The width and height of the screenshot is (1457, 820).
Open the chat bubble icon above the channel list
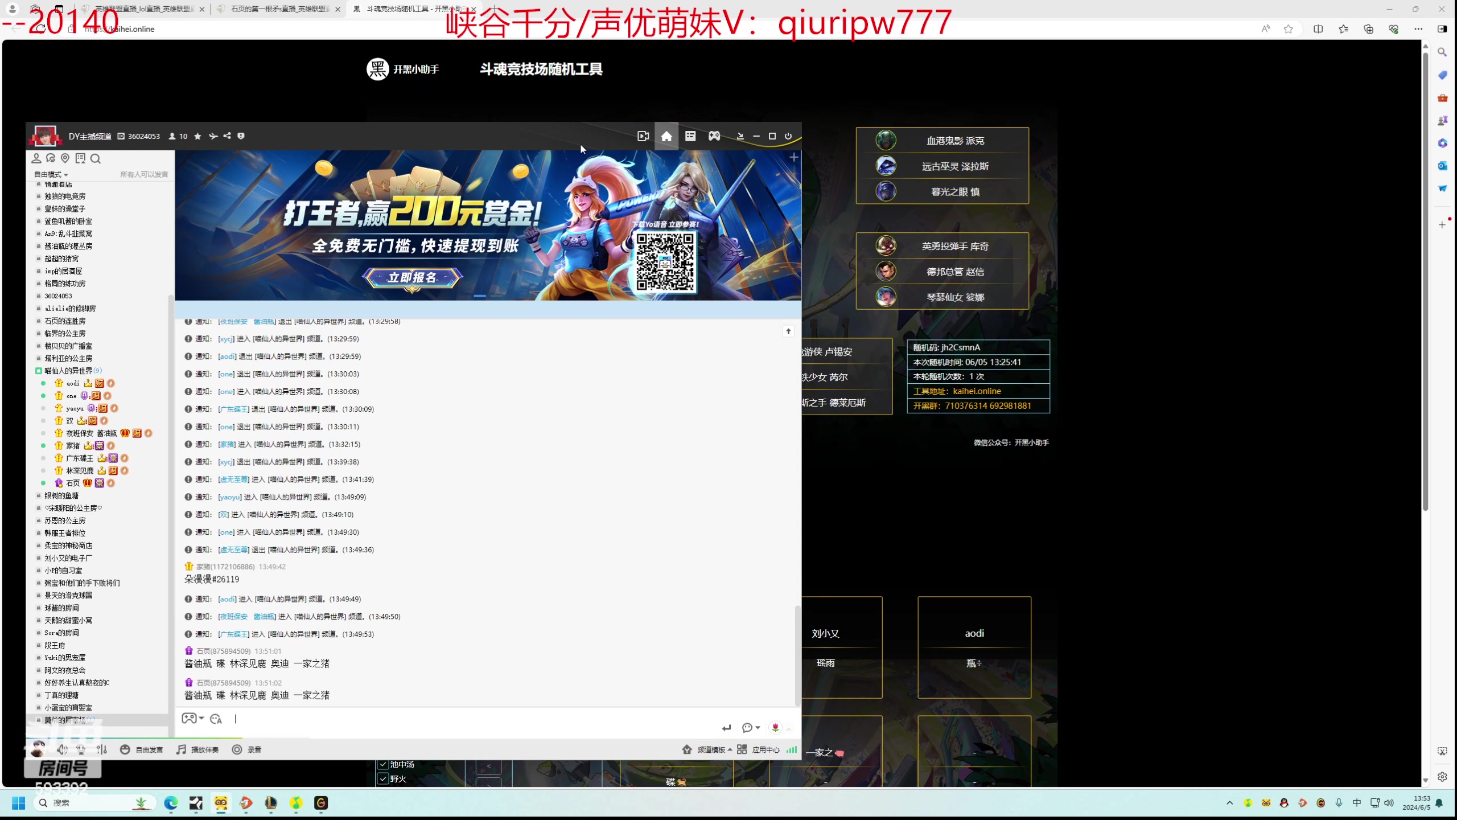pos(51,158)
